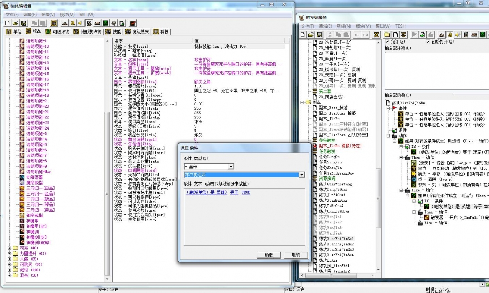The height and width of the screenshot is (293, 489).
Task: Click Save disk icon in Object Editor toolbar
Action: (24, 23)
